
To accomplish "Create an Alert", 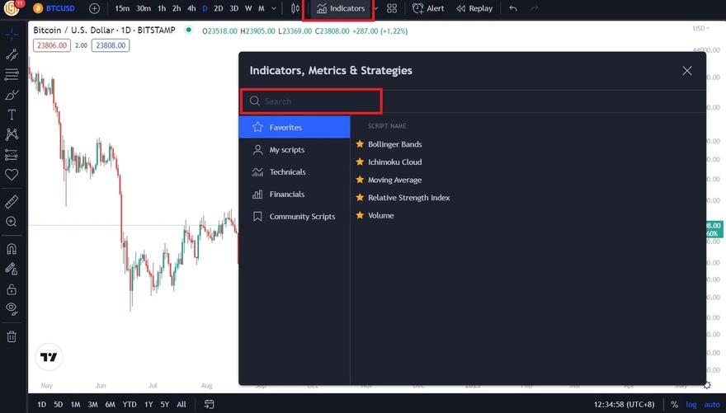I will pyautogui.click(x=428, y=8).
